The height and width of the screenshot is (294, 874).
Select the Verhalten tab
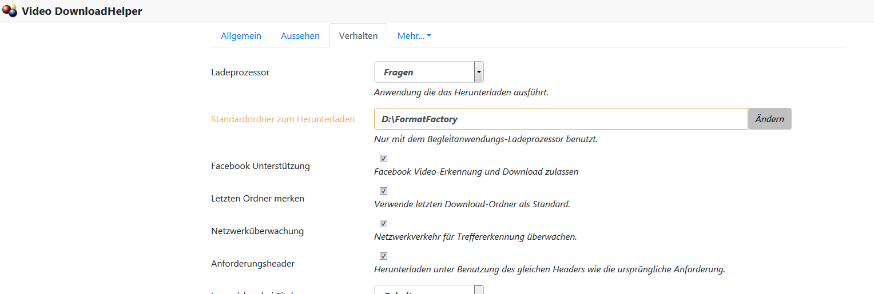pos(358,35)
